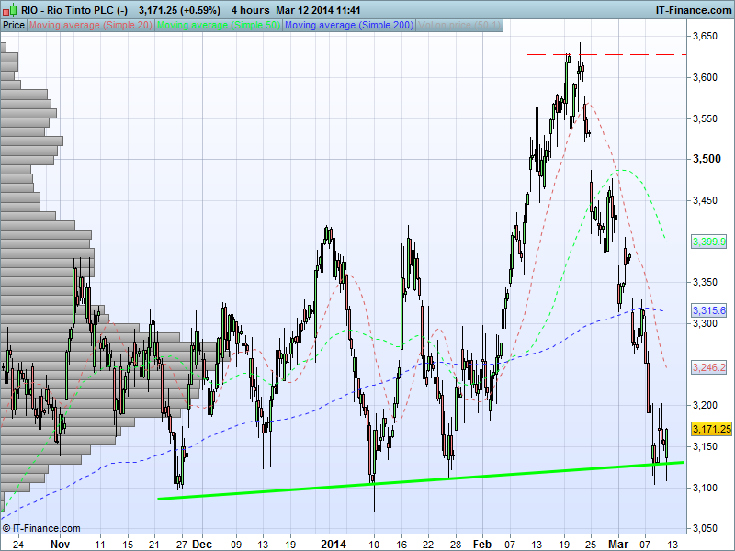The height and width of the screenshot is (551, 735).
Task: Click the Feb date axis label
Action: coord(481,544)
